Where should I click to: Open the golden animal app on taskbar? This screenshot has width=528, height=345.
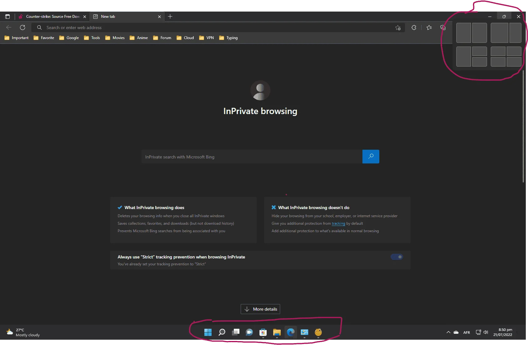[x=318, y=332]
